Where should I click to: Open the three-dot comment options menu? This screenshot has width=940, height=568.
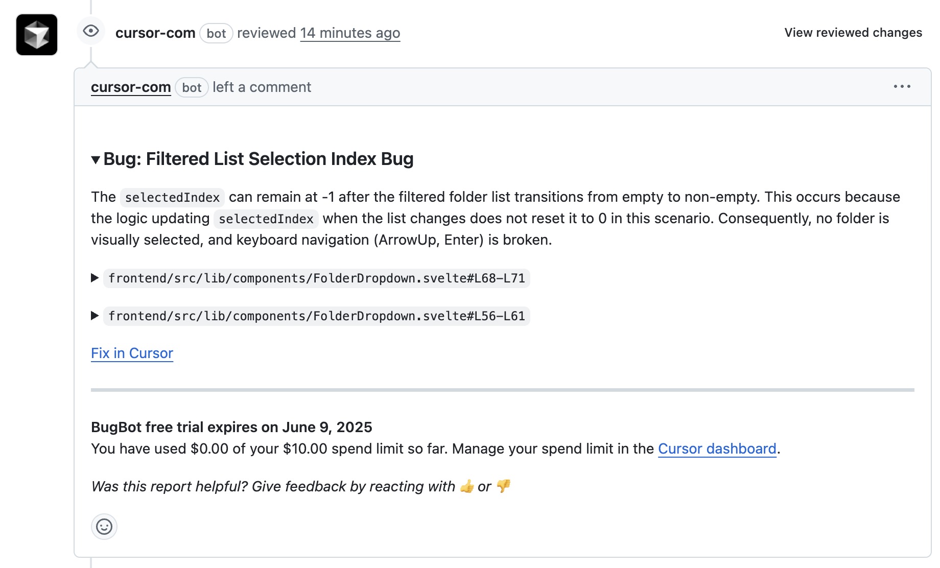[902, 87]
